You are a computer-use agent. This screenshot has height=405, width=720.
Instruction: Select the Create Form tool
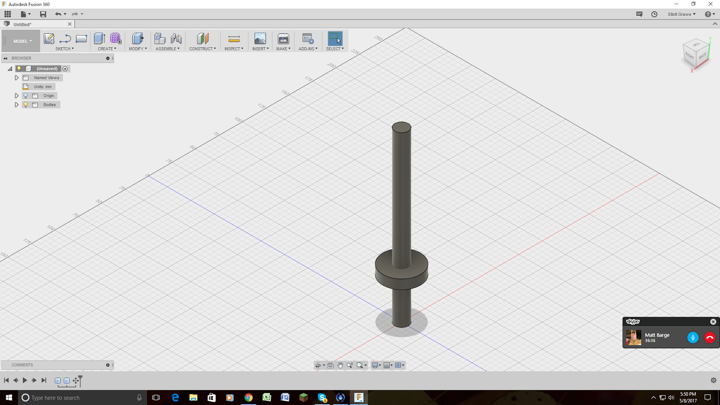116,39
